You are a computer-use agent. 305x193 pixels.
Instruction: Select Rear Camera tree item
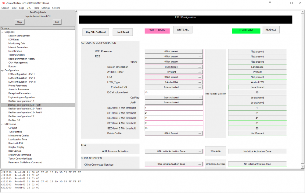pos(15,151)
